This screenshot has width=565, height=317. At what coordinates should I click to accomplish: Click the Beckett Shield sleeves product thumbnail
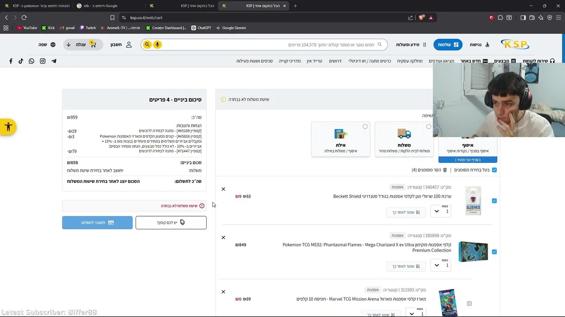[x=473, y=201]
